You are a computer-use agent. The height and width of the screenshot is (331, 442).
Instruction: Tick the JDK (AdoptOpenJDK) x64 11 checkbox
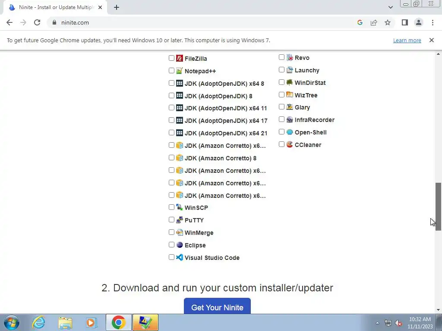pos(171,108)
